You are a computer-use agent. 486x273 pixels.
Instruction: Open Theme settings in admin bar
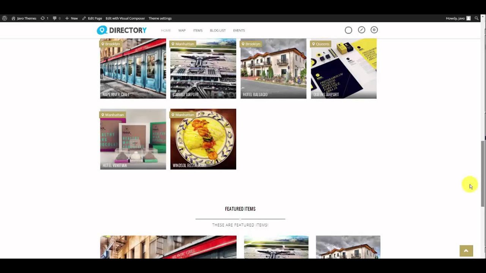click(x=160, y=18)
